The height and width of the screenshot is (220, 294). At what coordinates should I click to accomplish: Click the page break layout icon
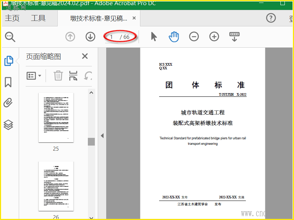point(73,76)
